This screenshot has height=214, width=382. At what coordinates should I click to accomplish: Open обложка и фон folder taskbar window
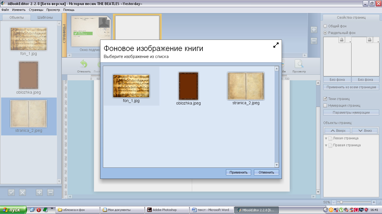(78, 210)
